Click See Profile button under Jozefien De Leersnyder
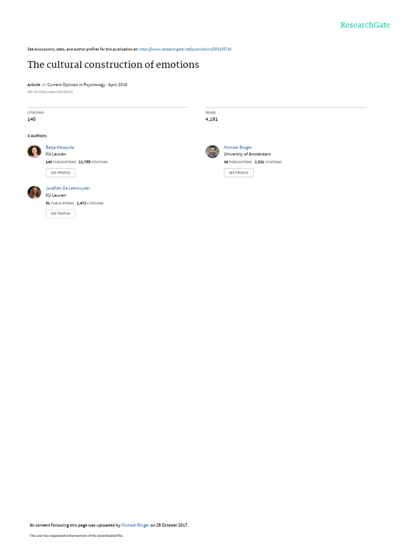 coord(60,214)
